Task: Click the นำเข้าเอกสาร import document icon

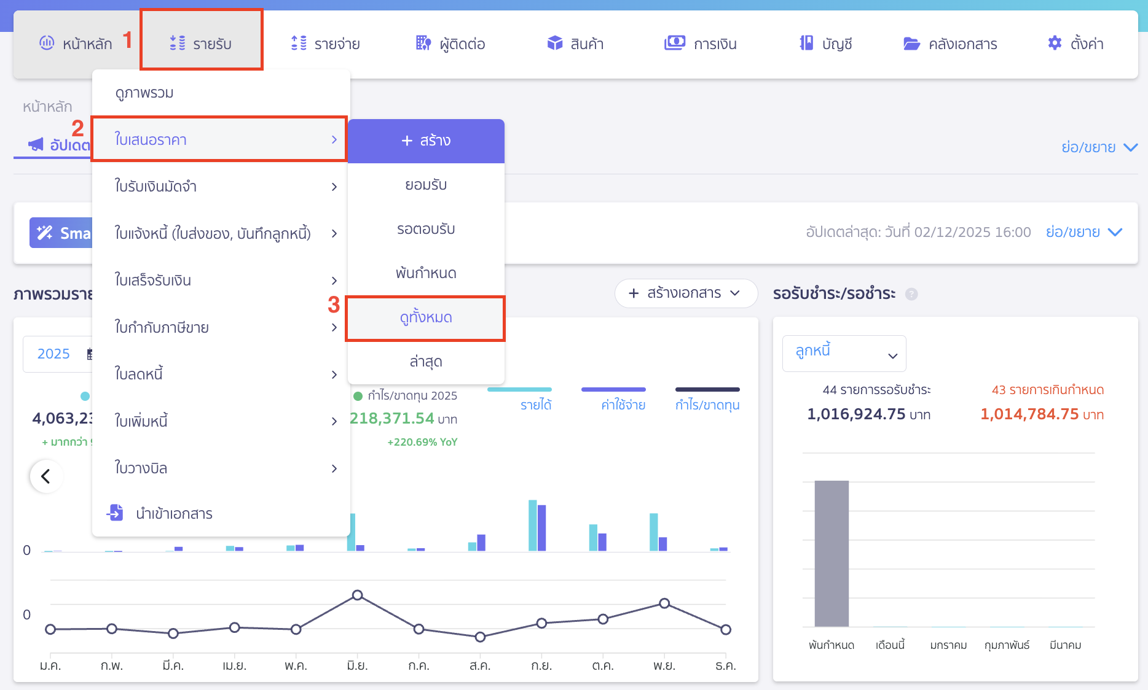Action: point(116,513)
